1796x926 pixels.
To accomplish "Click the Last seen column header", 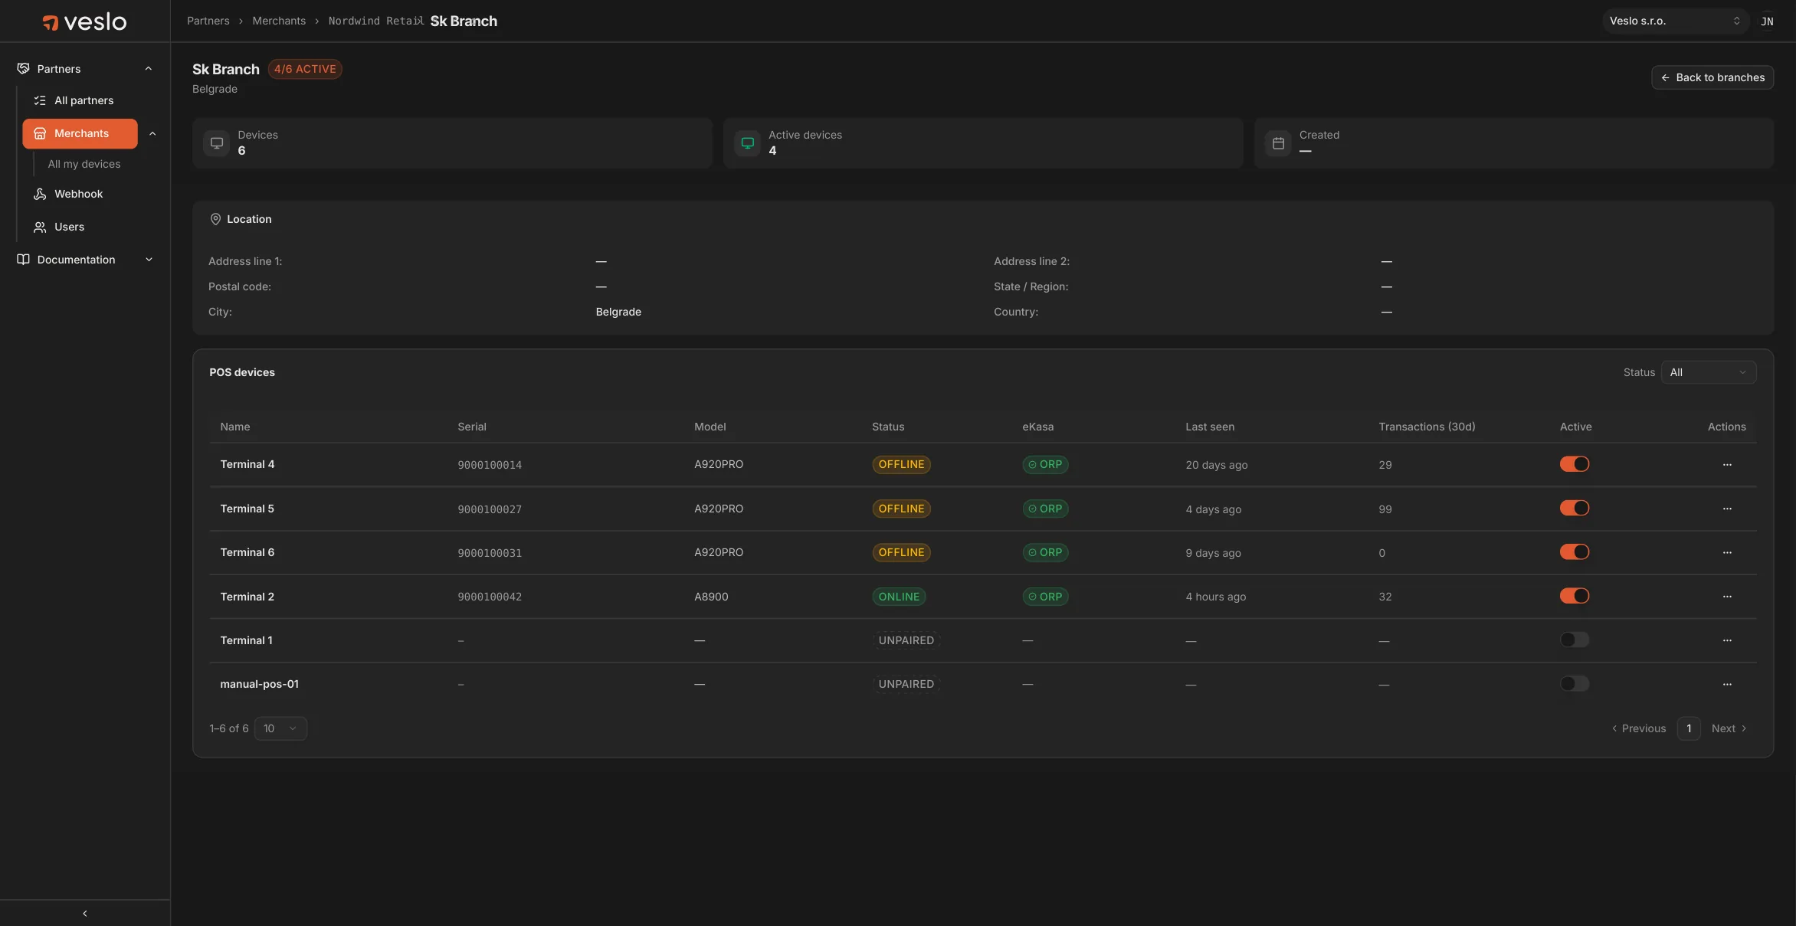I will point(1210,427).
